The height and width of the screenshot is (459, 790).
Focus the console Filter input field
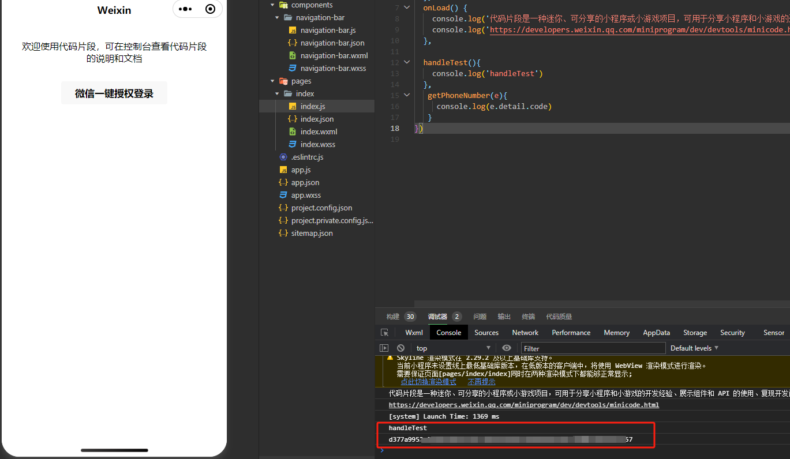(x=593, y=348)
